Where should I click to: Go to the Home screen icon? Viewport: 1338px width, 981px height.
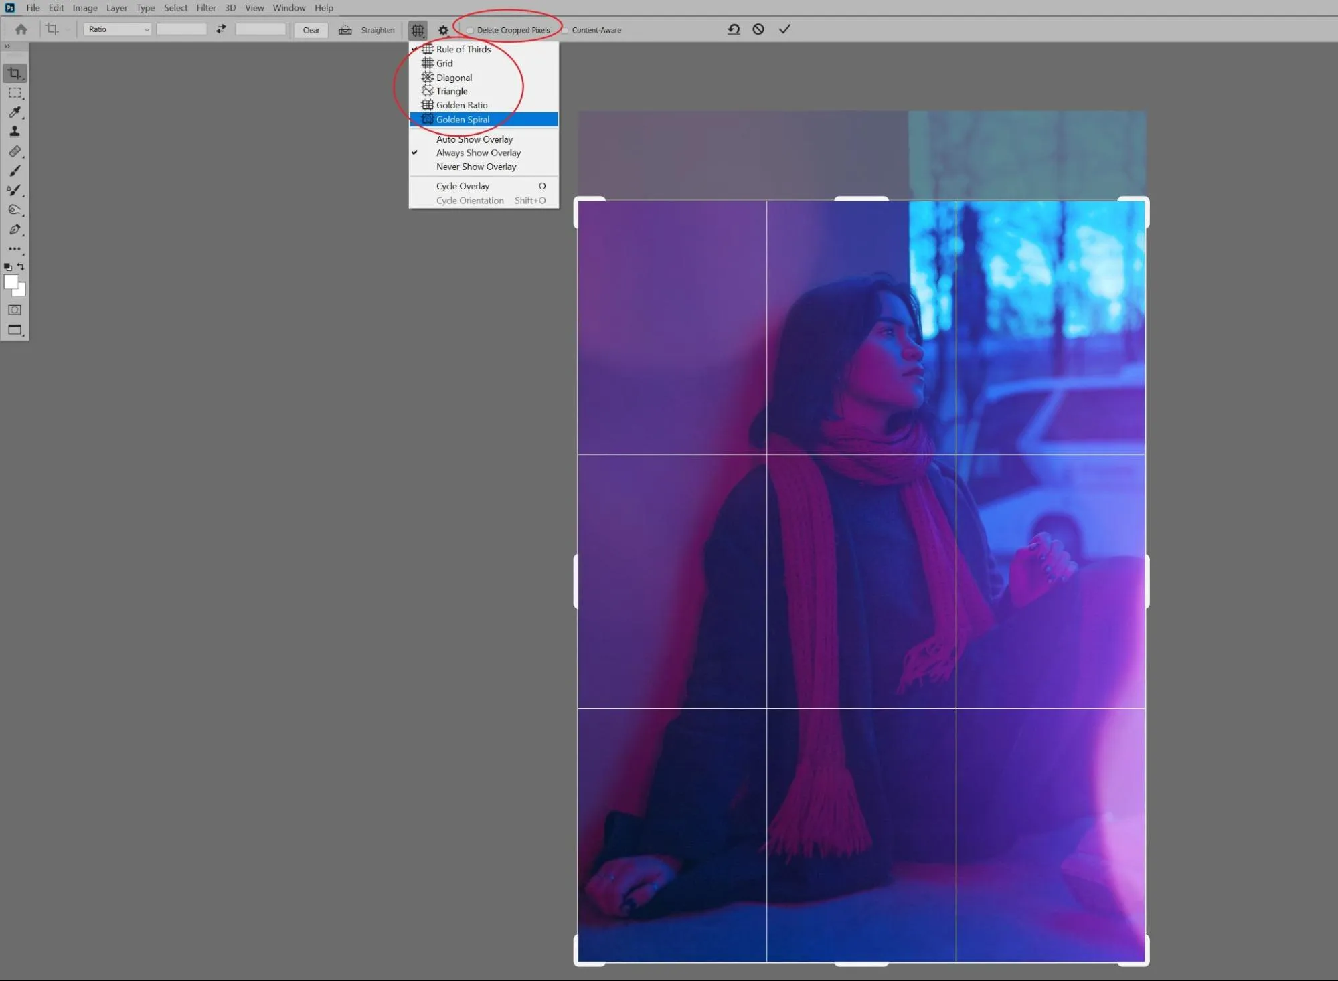point(21,29)
